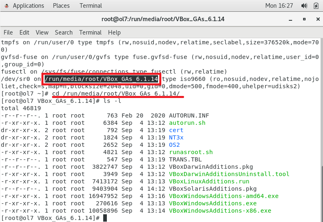This screenshot has height=222, width=323.
Task: Click the AUTORUN.INF file name
Action: point(189,115)
